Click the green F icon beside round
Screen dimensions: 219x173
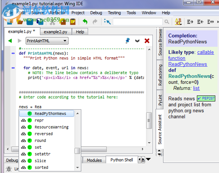30,141
